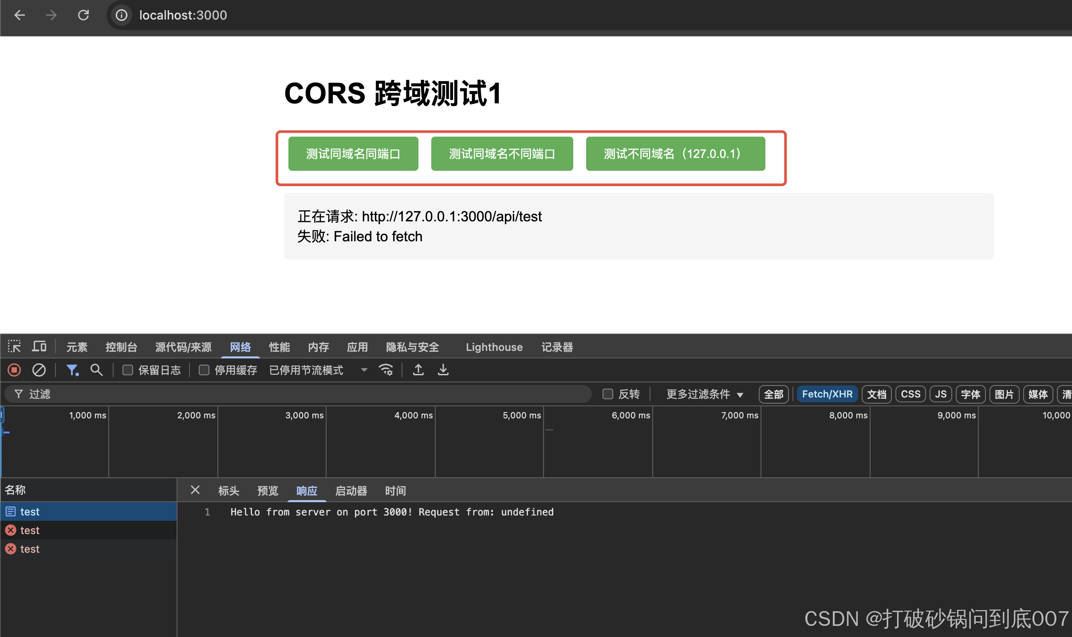
Task: Toggle the device toolbar icon
Action: click(39, 346)
